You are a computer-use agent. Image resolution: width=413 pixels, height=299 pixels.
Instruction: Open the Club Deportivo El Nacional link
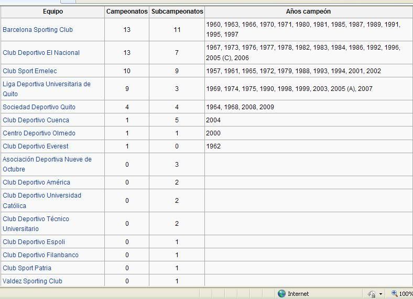[41, 53]
